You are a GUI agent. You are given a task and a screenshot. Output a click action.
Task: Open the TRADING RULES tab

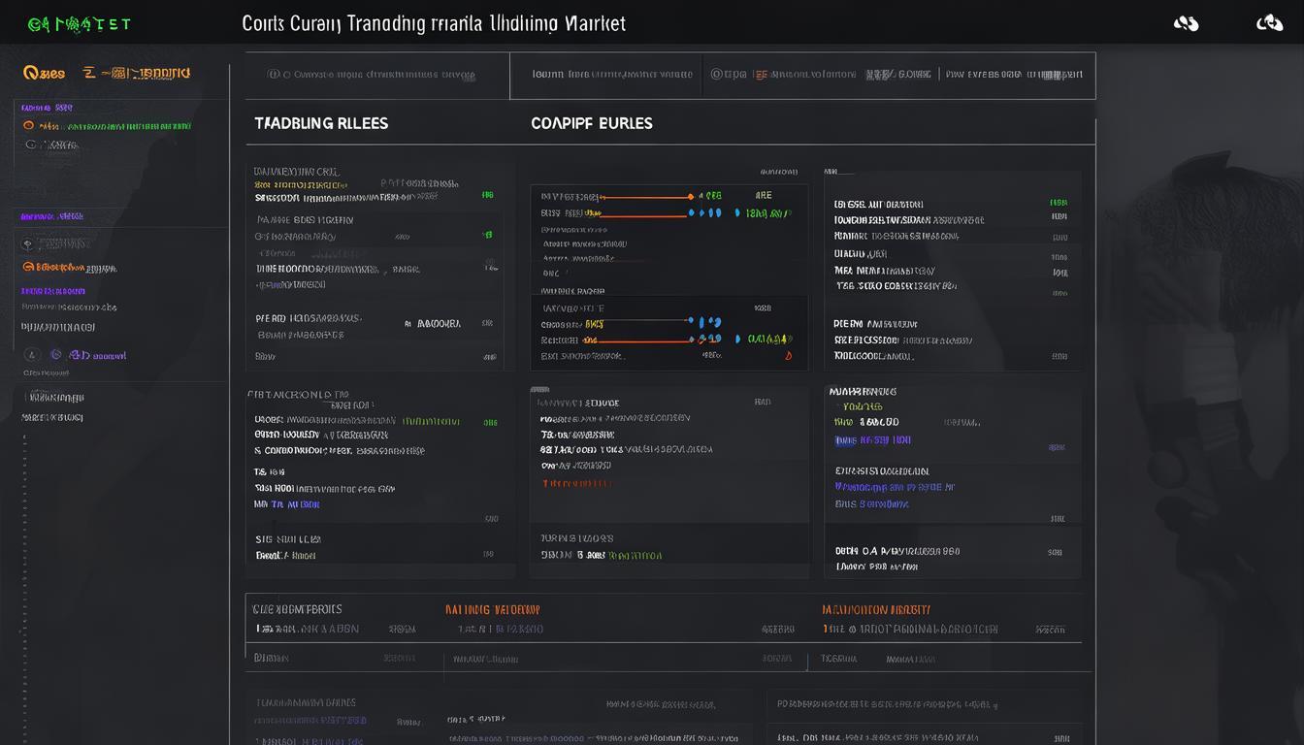pyautogui.click(x=321, y=123)
